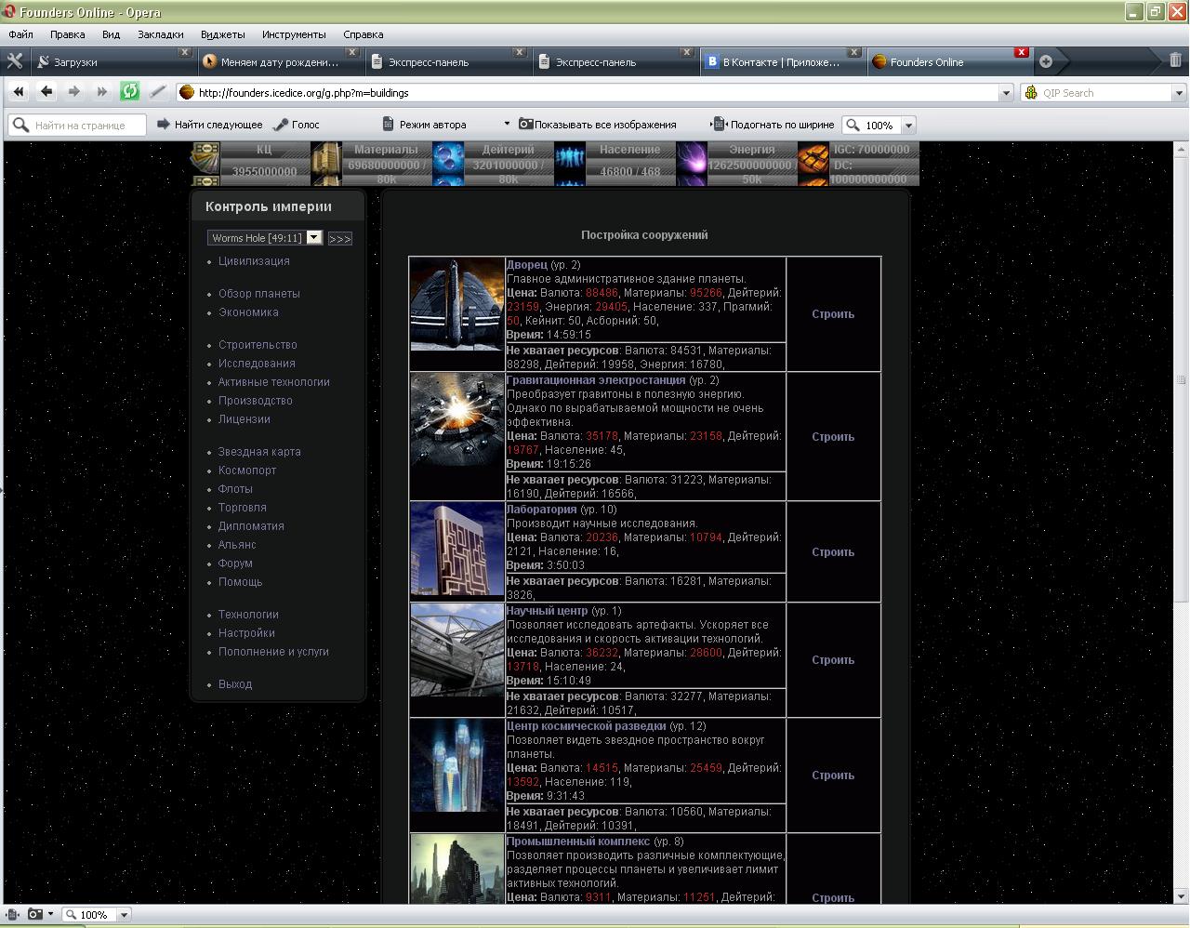1190x928 pixels.
Task: Click Строить for Дворец
Action: point(833,314)
